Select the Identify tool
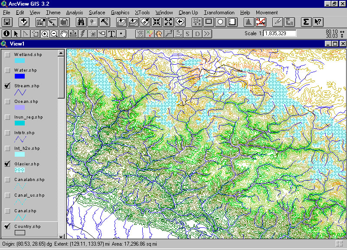Screen dimensions: 347x250 (7, 33)
